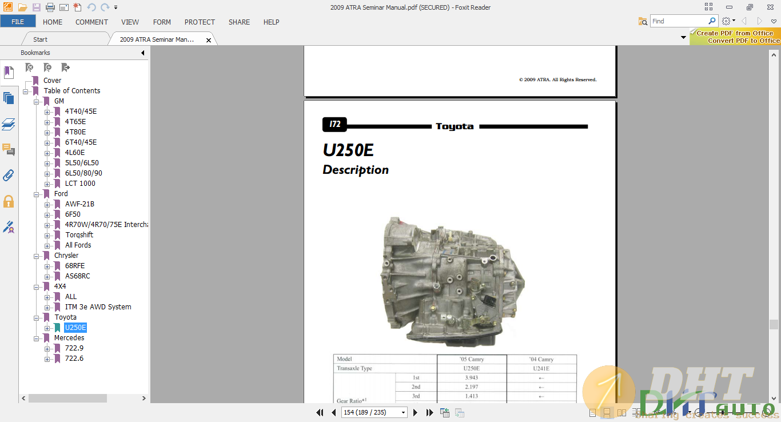
Task: Switch to the PROTECT ribbon tab
Action: point(200,22)
